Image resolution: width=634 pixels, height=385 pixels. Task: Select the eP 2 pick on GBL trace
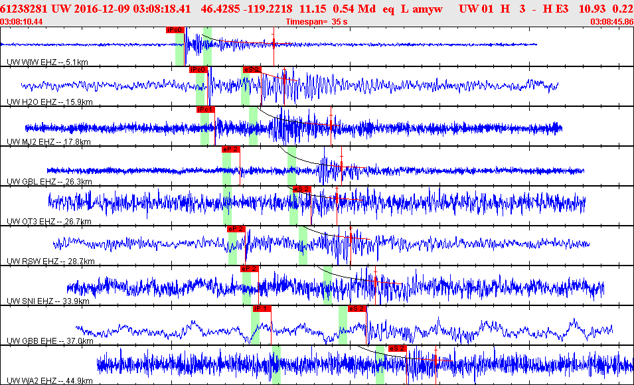(x=230, y=149)
